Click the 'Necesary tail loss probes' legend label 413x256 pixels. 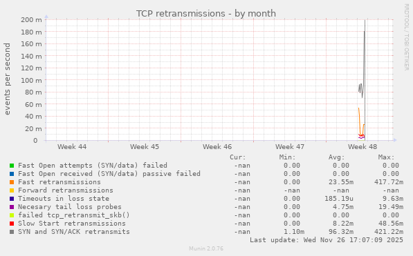tap(70, 207)
